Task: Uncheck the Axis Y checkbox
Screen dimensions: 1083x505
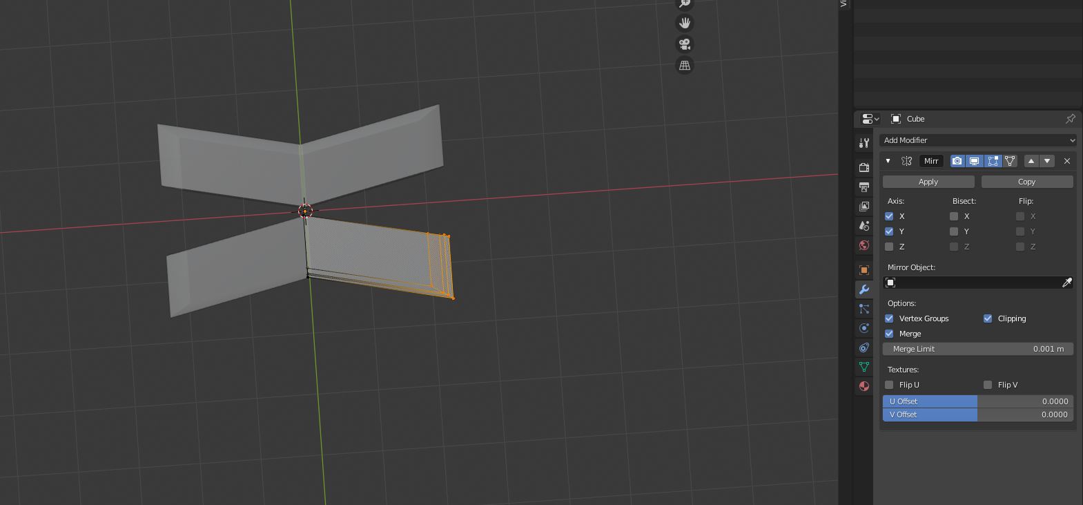Action: 889,231
